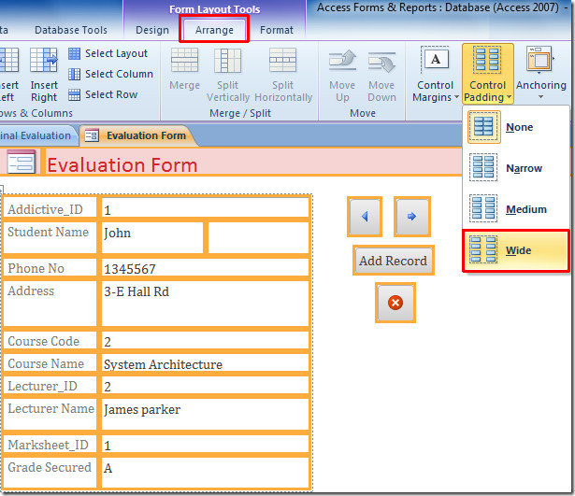575x496 pixels.
Task: Select the Course Name label
Action: click(50, 363)
